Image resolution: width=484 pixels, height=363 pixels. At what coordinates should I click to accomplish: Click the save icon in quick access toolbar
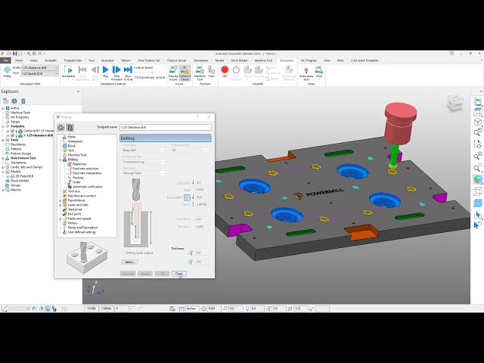pos(15,54)
